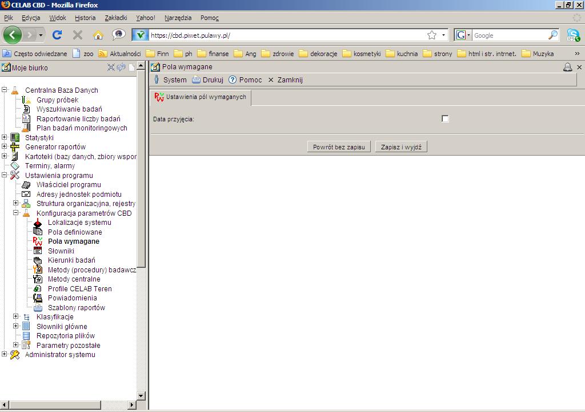Viewport: 585px width, 412px height.
Task: Click the sidebar vertical scrollbar down arrow
Action: [141, 395]
